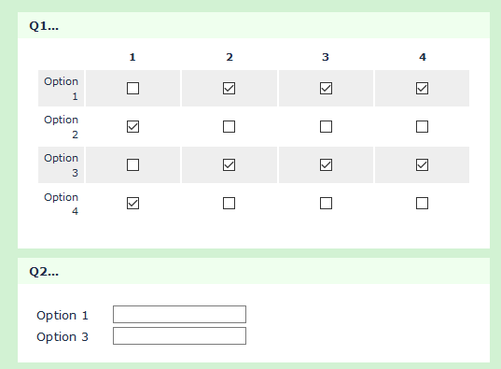Check Option 2 checkbox in column 2
The image size is (501, 369).
pos(230,126)
